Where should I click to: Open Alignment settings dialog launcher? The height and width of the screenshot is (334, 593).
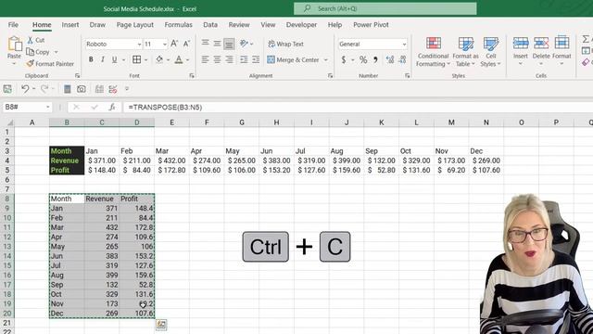330,76
